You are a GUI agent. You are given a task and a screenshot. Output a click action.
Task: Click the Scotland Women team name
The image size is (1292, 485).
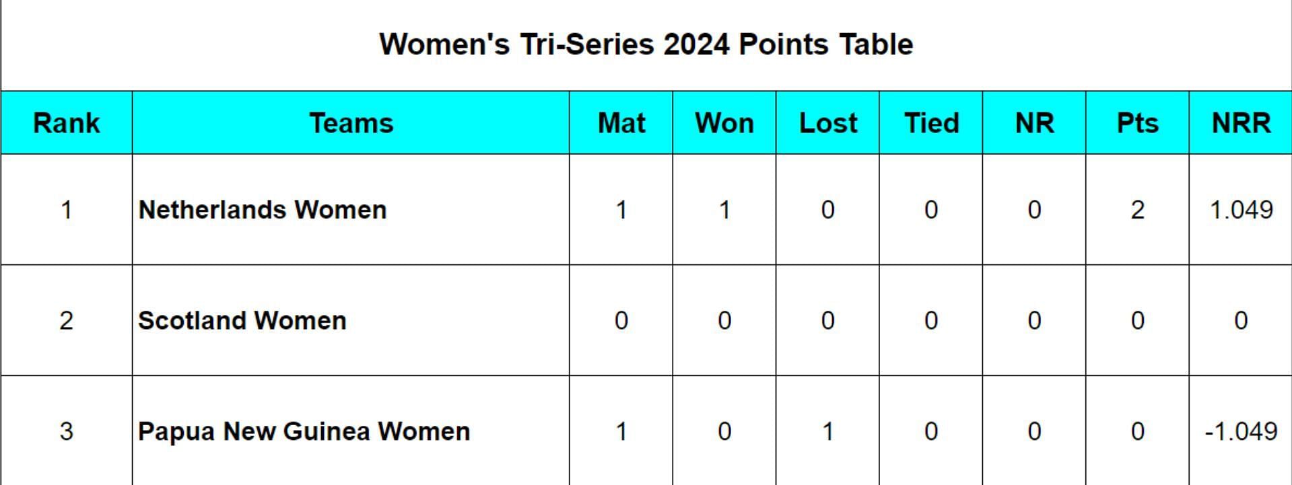tap(242, 321)
